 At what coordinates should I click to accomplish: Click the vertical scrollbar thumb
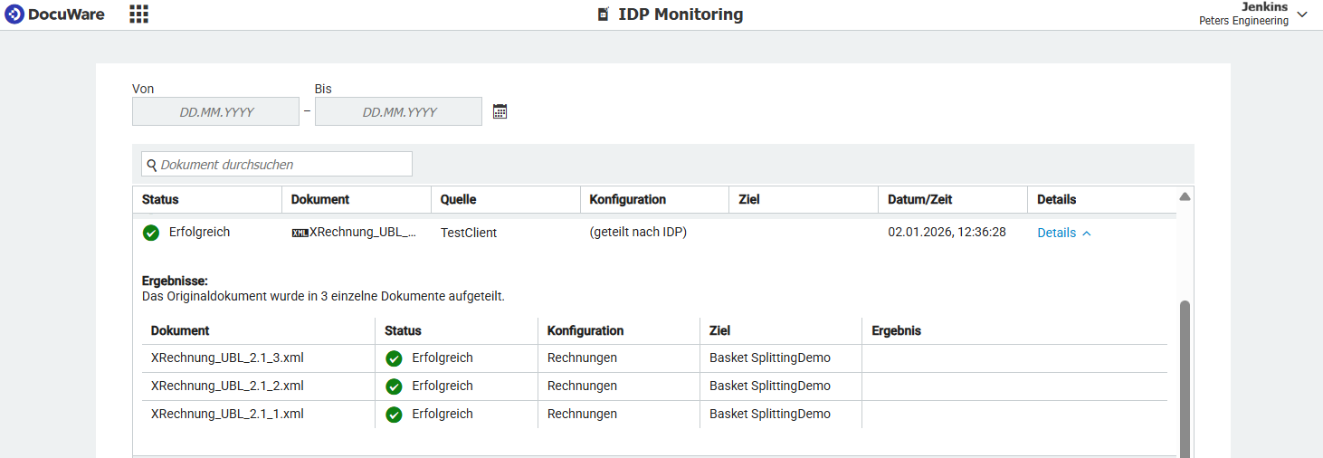pos(1185,380)
